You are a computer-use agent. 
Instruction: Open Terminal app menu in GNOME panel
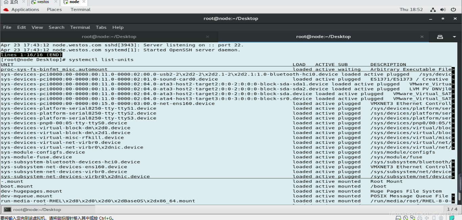click(80, 9)
